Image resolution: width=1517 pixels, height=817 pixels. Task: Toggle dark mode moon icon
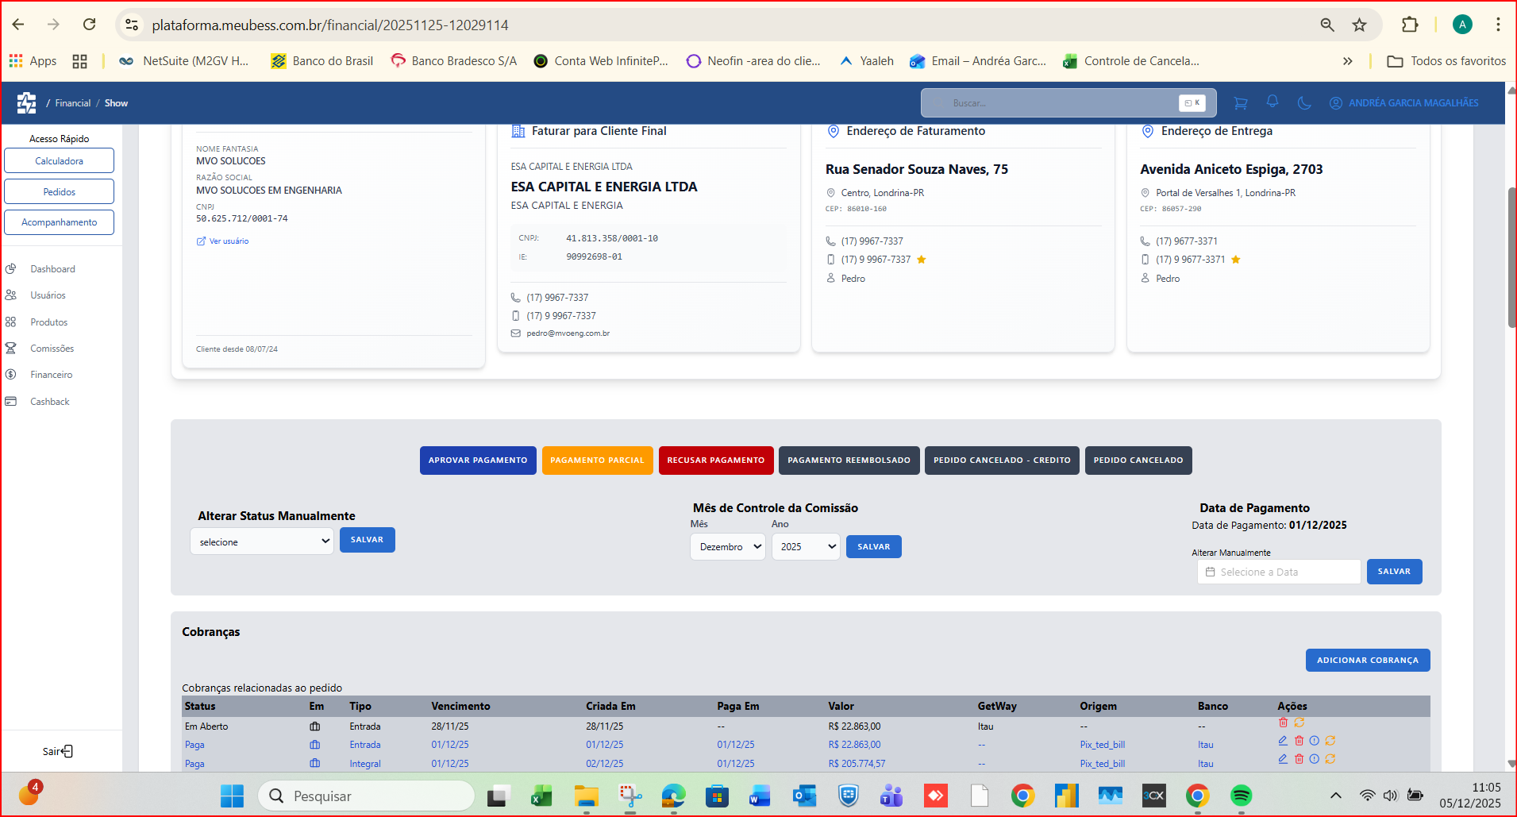coord(1303,103)
